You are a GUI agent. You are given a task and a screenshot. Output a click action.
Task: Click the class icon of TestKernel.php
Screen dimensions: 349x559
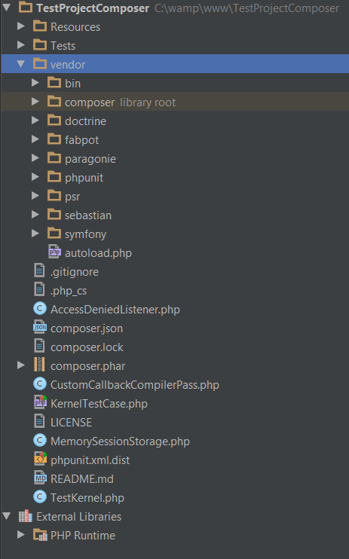pos(40,496)
